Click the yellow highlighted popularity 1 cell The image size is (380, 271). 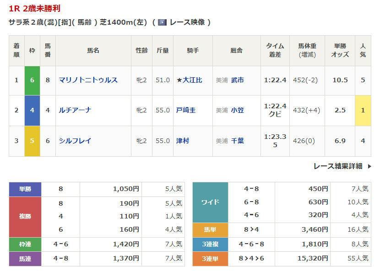click(363, 110)
